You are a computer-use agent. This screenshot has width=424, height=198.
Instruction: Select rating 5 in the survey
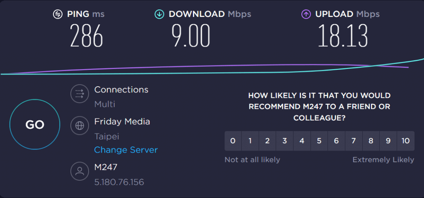pyautogui.click(x=319, y=141)
